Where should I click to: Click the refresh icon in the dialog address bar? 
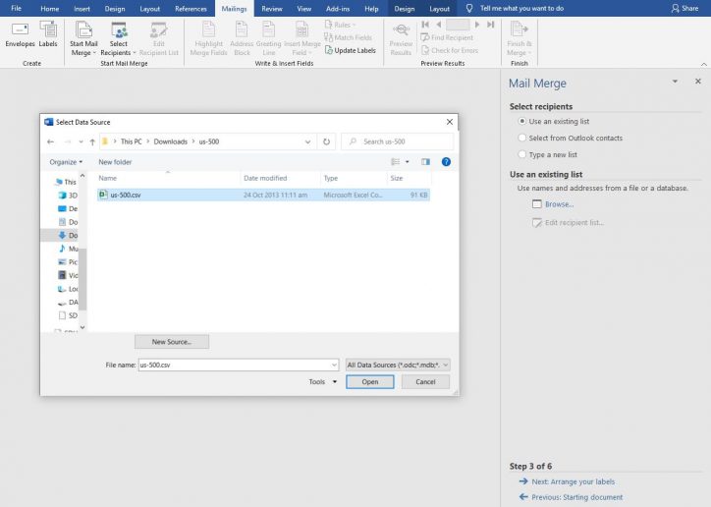326,141
